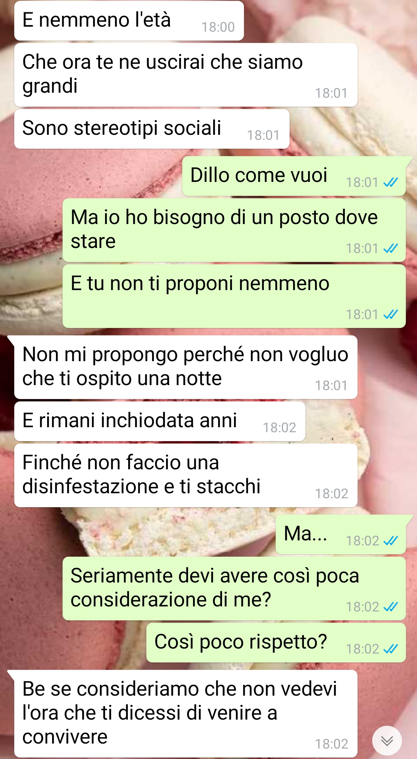This screenshot has width=417, height=759.
Task: Tap message 'Be se consideriamo che non vedevi'
Action: (186, 713)
